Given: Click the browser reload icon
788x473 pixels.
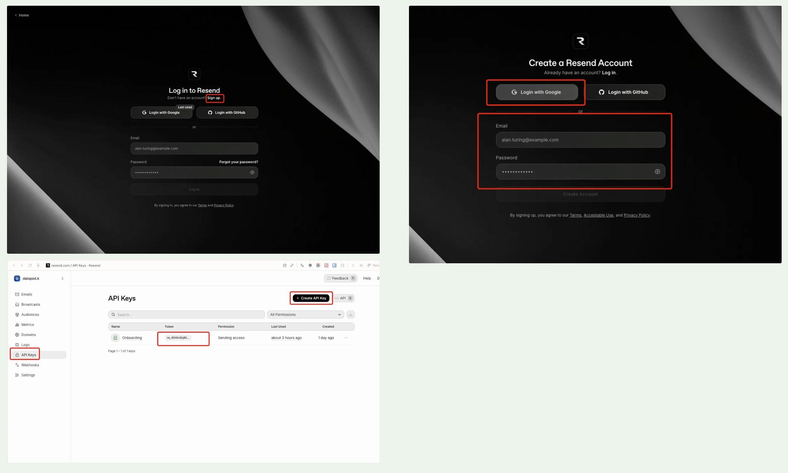Looking at the screenshot, I should tap(30, 265).
